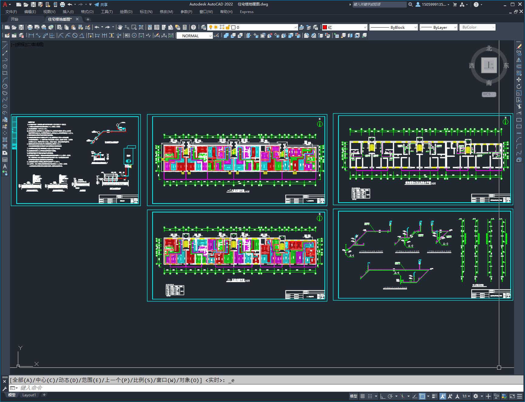Toggle ortho mode in the status bar
The height and width of the screenshot is (402, 525).
[383, 396]
